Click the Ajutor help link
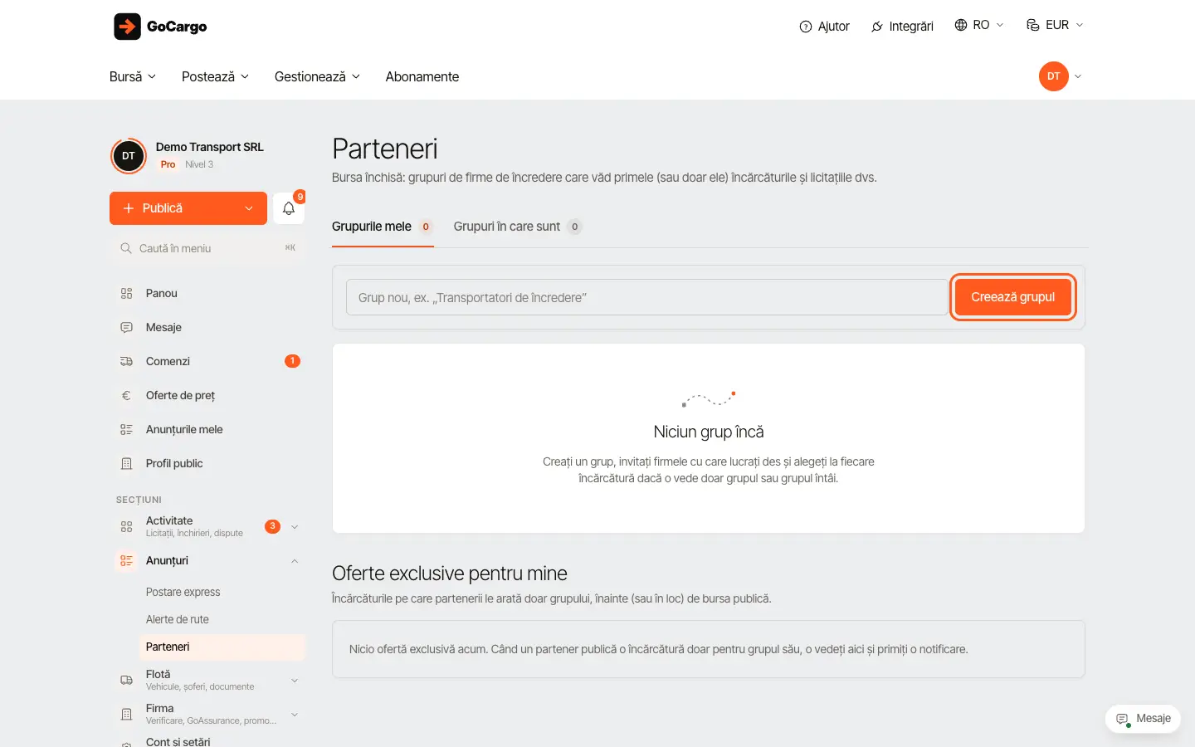Screen dimensions: 1195x747 pos(824,27)
